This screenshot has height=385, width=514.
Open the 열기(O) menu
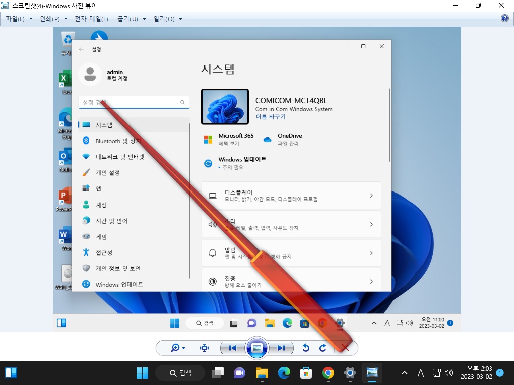tap(168, 19)
